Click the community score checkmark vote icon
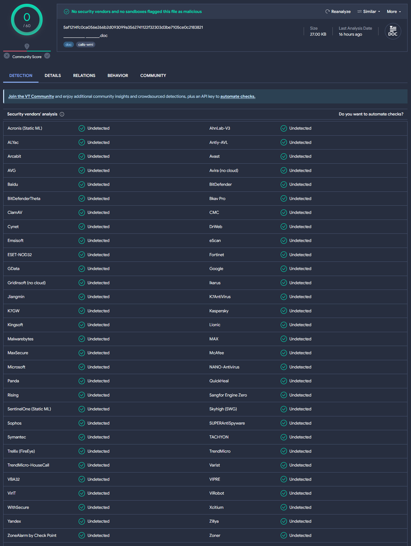The width and height of the screenshot is (411, 546). [47, 56]
